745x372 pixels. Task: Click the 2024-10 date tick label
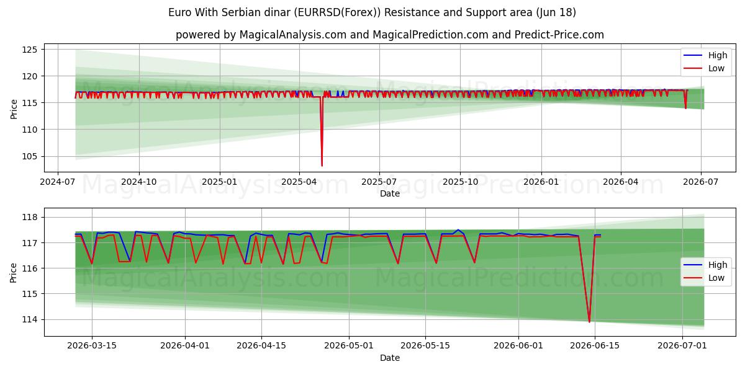[138, 183]
